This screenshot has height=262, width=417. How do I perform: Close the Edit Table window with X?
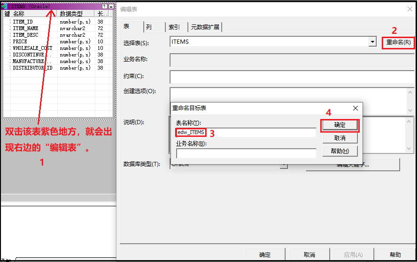pyautogui.click(x=410, y=9)
